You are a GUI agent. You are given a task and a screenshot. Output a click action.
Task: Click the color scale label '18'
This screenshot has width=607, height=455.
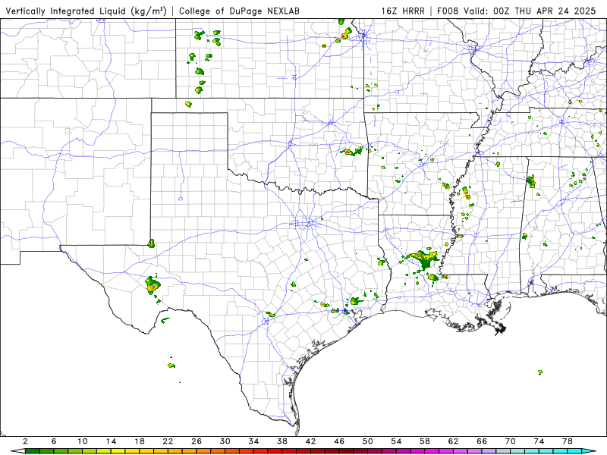(x=140, y=441)
